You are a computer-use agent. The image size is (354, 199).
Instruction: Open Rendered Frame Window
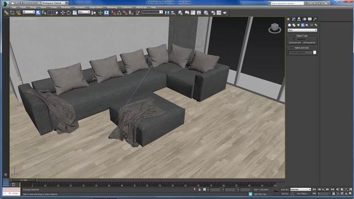pos(219,13)
